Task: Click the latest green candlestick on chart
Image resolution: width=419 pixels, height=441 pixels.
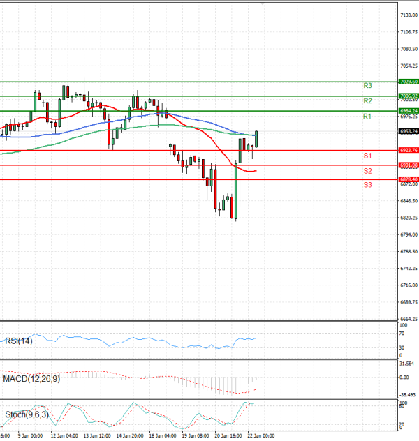Action: tap(256, 138)
